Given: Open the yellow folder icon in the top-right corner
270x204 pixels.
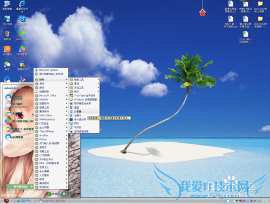Looking at the screenshot, I should pyautogui.click(x=260, y=7).
